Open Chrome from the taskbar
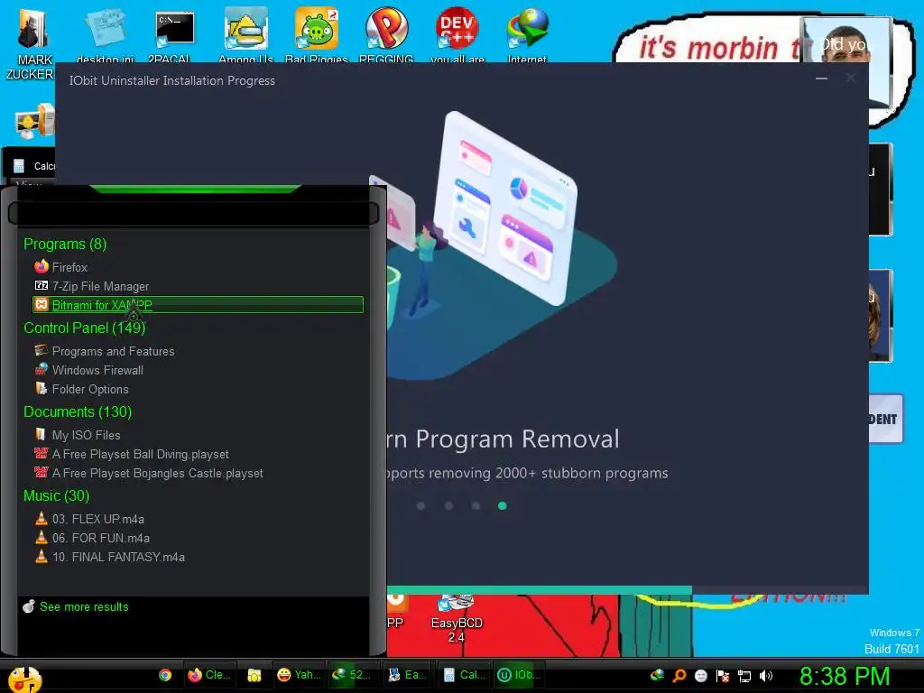The width and height of the screenshot is (924, 693). pyautogui.click(x=165, y=675)
